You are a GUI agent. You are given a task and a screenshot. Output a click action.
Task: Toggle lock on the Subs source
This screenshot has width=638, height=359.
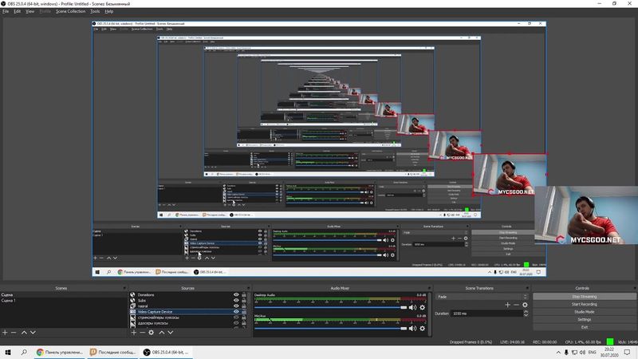[243, 301]
